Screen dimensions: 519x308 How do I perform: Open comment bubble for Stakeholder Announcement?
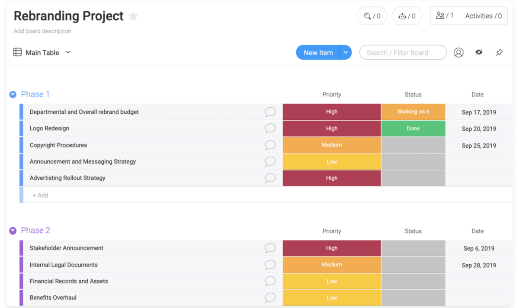(x=270, y=248)
